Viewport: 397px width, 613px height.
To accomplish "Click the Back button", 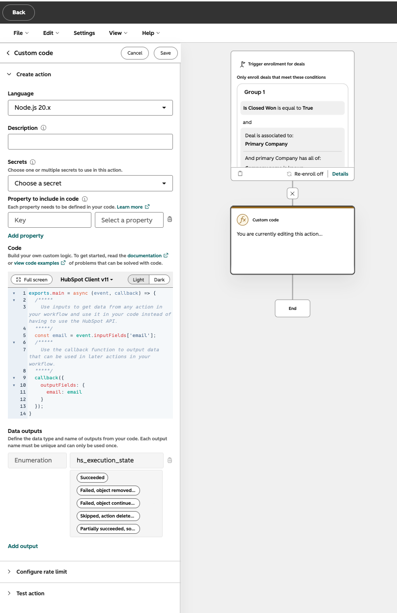I will tap(19, 12).
